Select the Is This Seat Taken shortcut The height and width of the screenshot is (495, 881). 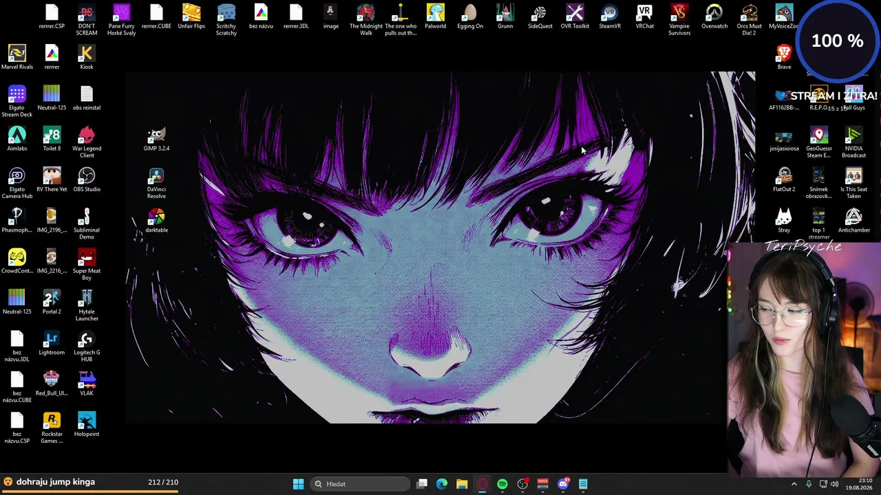[x=853, y=184]
